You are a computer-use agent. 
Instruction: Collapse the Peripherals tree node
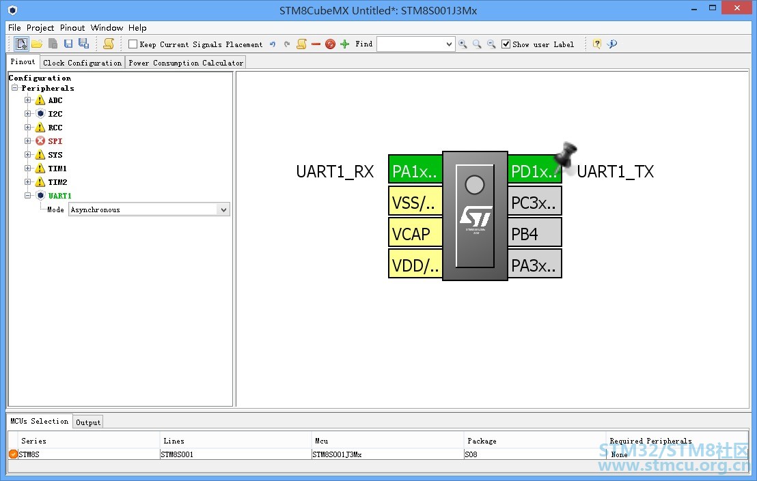point(14,88)
